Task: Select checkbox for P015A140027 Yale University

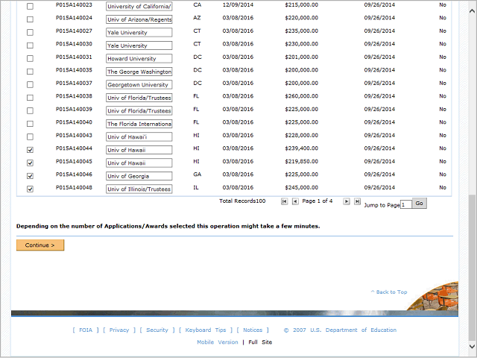Action: pos(30,32)
